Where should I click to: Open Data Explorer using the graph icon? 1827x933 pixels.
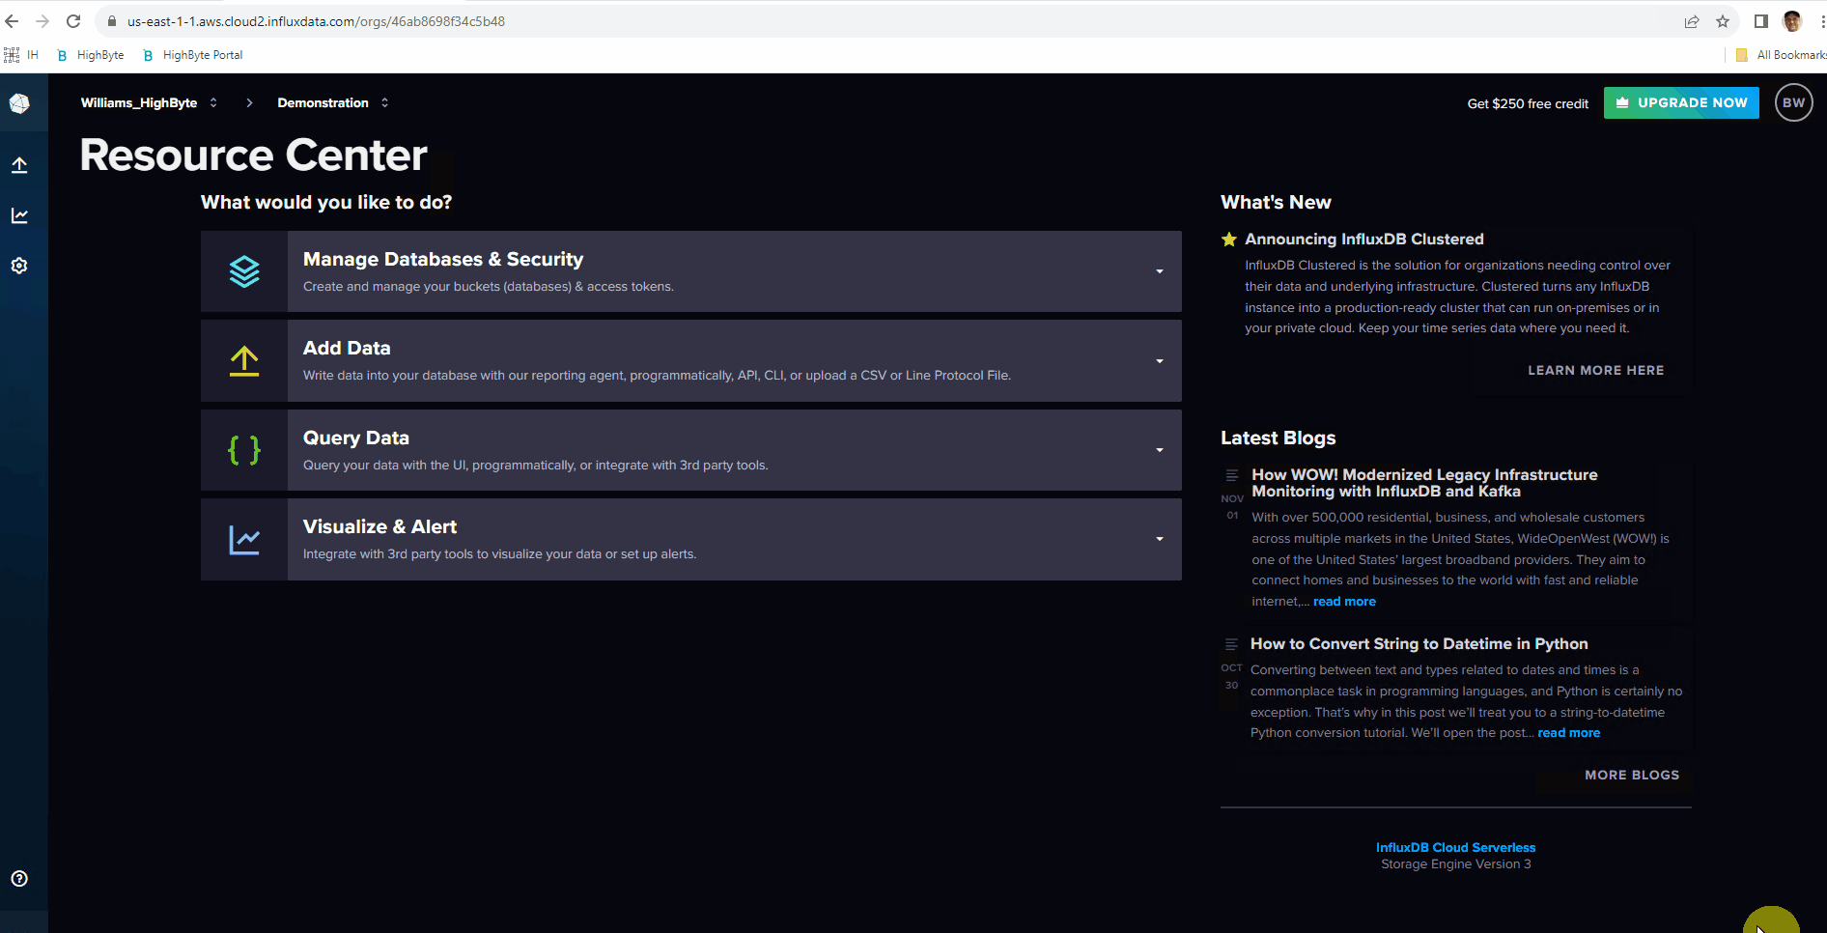coord(19,215)
